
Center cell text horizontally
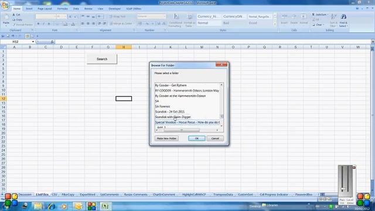coord(88,23)
